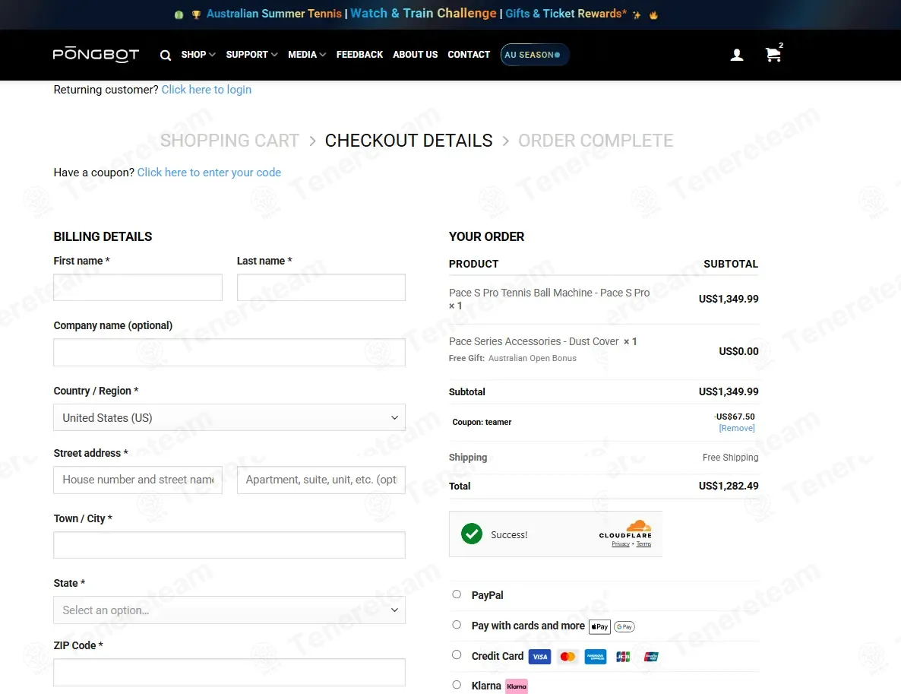Screen dimensions: 901x694
Task: Open the search magnifier icon
Action: (x=166, y=55)
